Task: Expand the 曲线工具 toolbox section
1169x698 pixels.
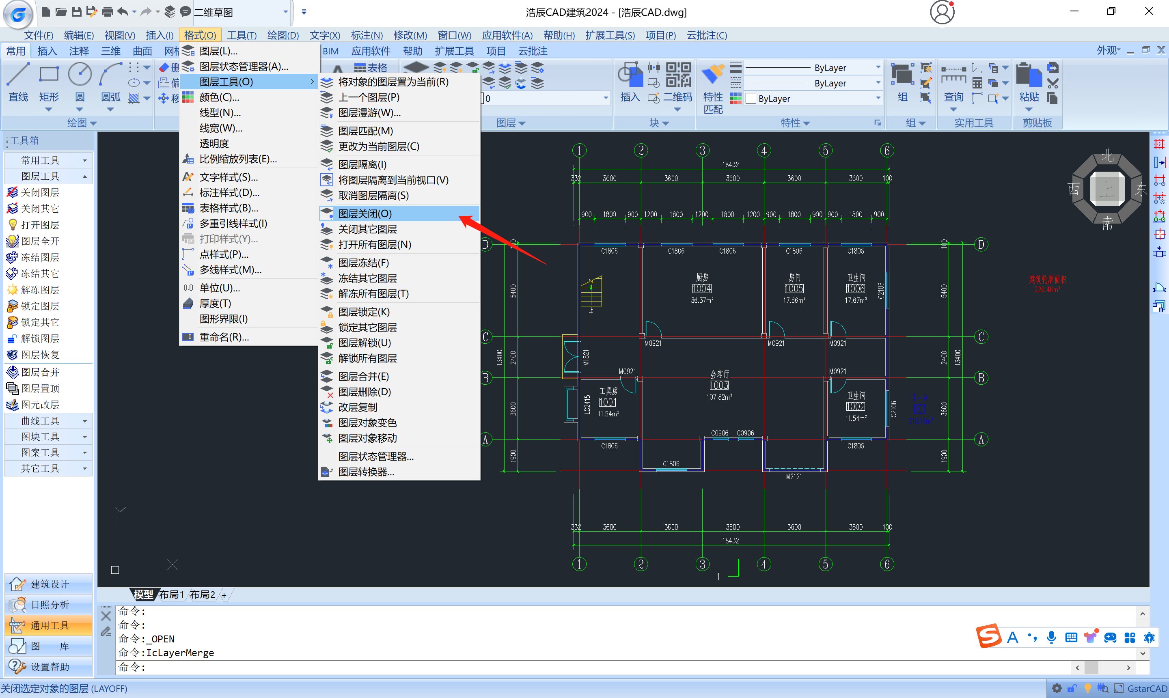Action: (48, 420)
